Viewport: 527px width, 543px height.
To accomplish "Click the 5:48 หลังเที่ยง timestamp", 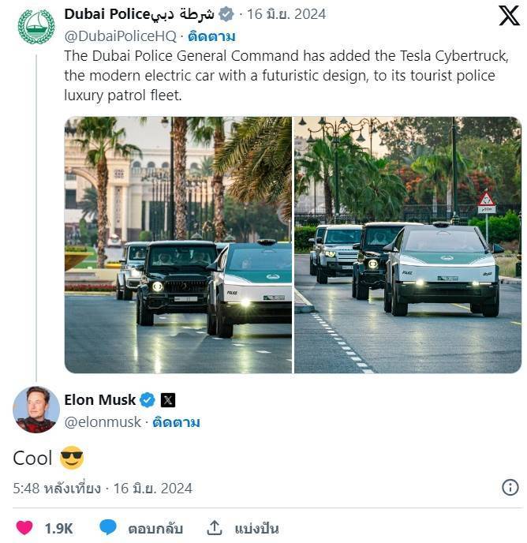I will pyautogui.click(x=56, y=488).
